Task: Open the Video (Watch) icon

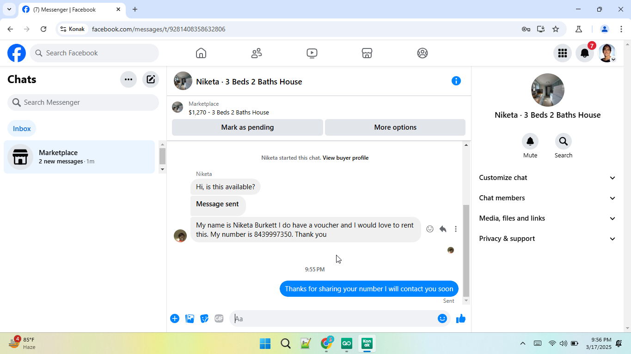Action: click(x=312, y=53)
